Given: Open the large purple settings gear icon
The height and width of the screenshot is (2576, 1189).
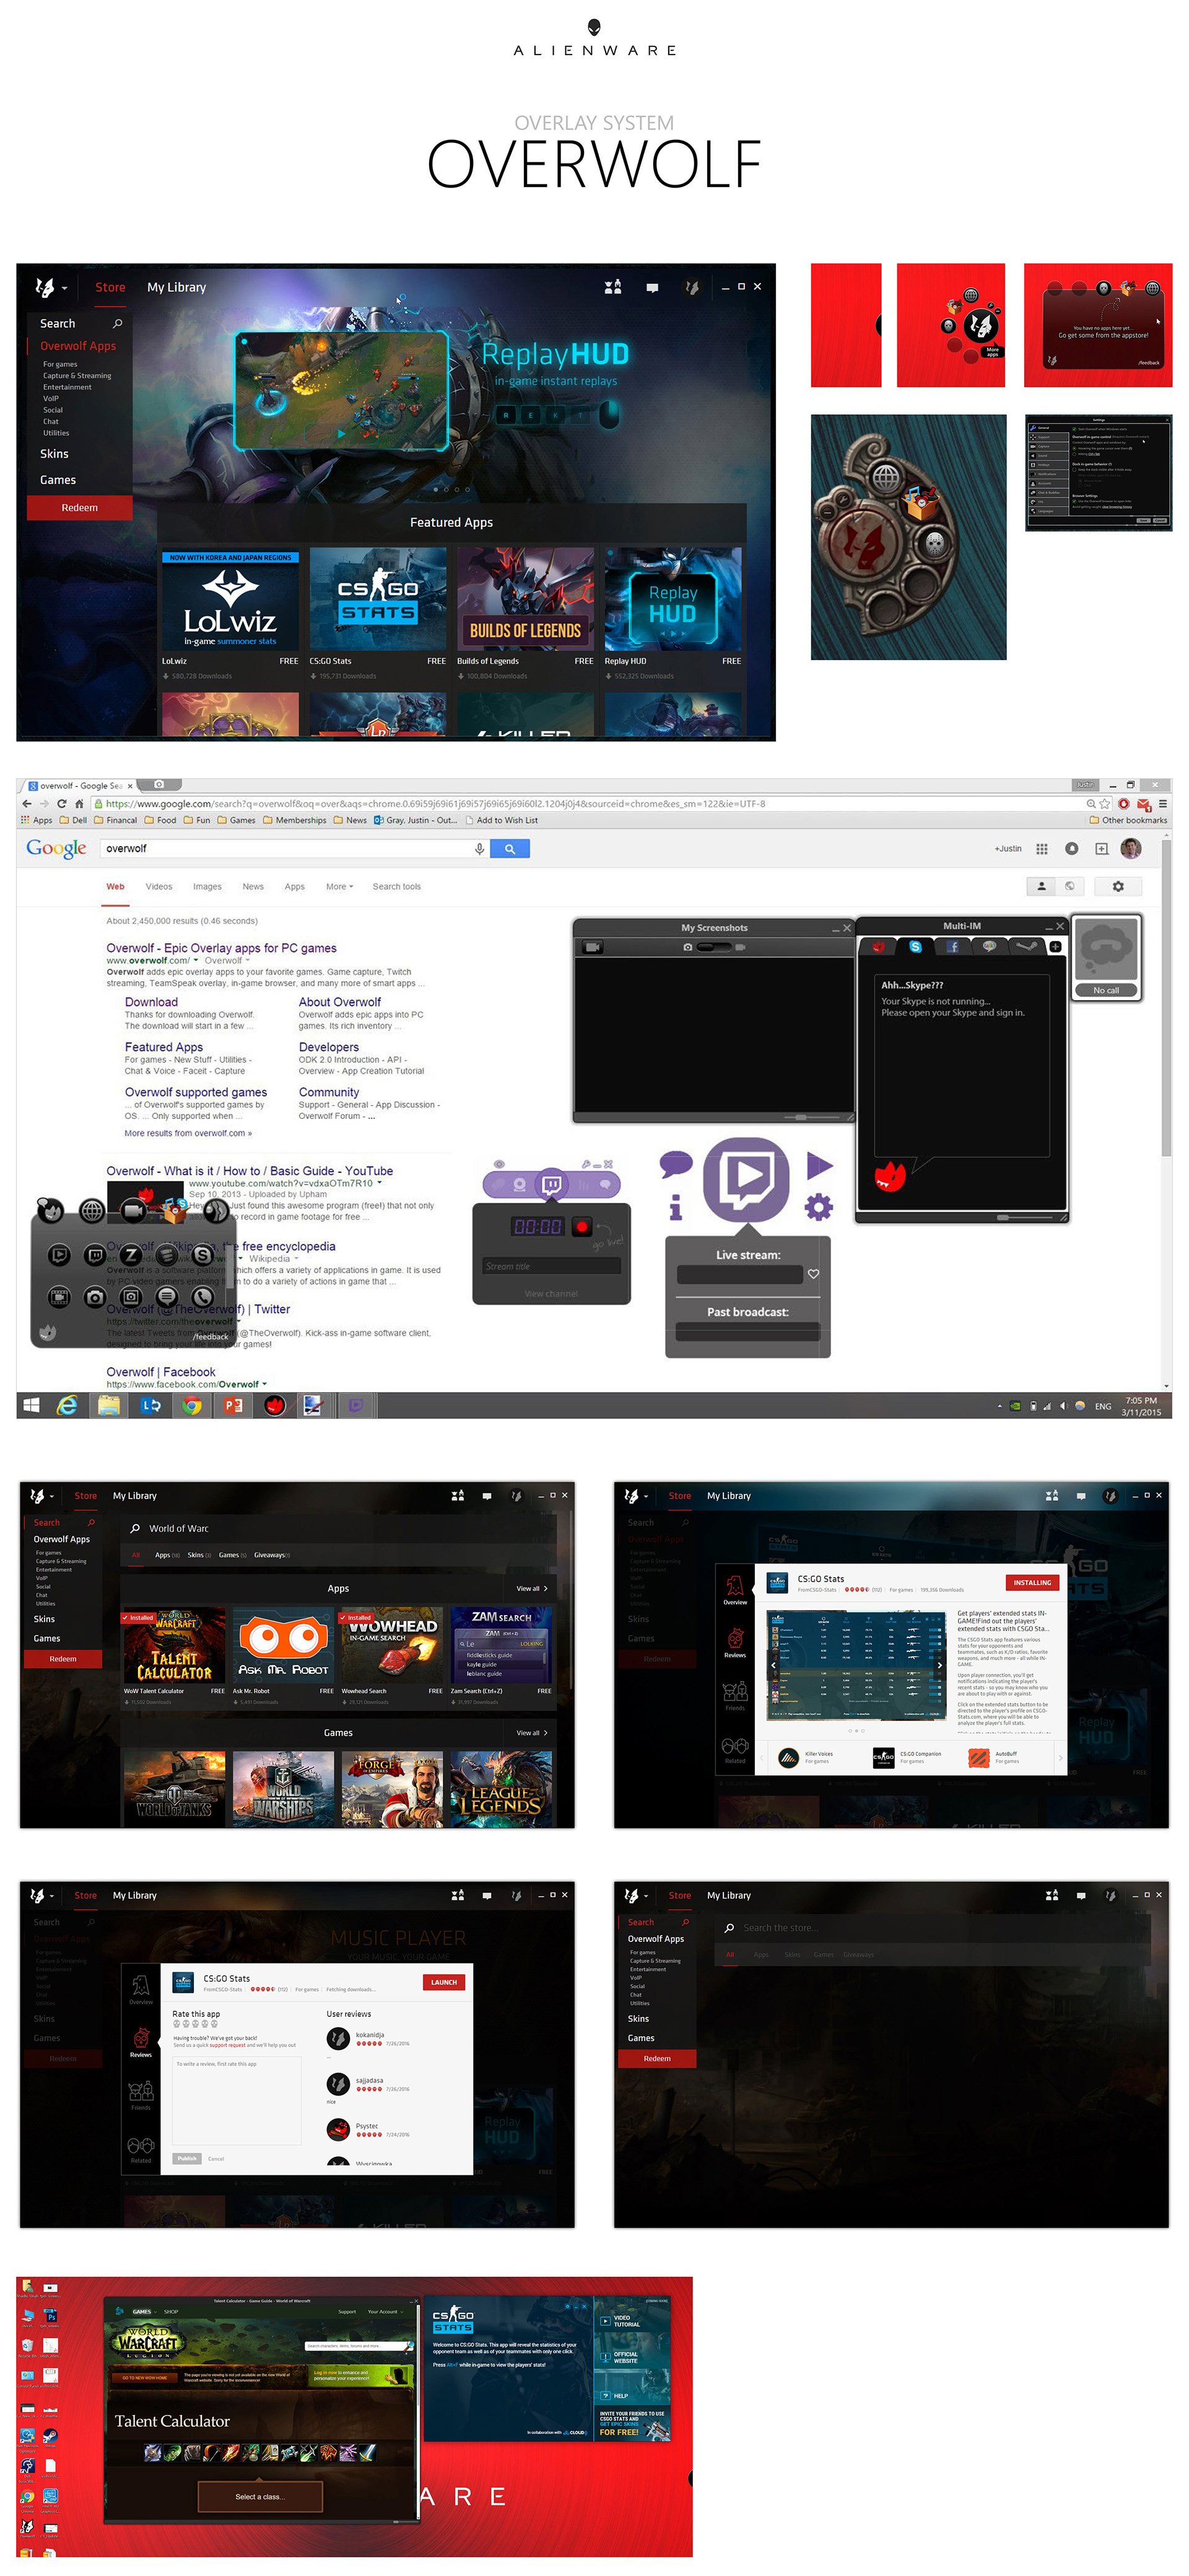Looking at the screenshot, I should pos(818,1207).
